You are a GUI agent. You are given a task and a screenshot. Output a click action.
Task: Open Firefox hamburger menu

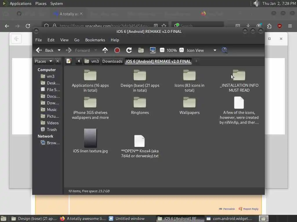pos(290,26)
